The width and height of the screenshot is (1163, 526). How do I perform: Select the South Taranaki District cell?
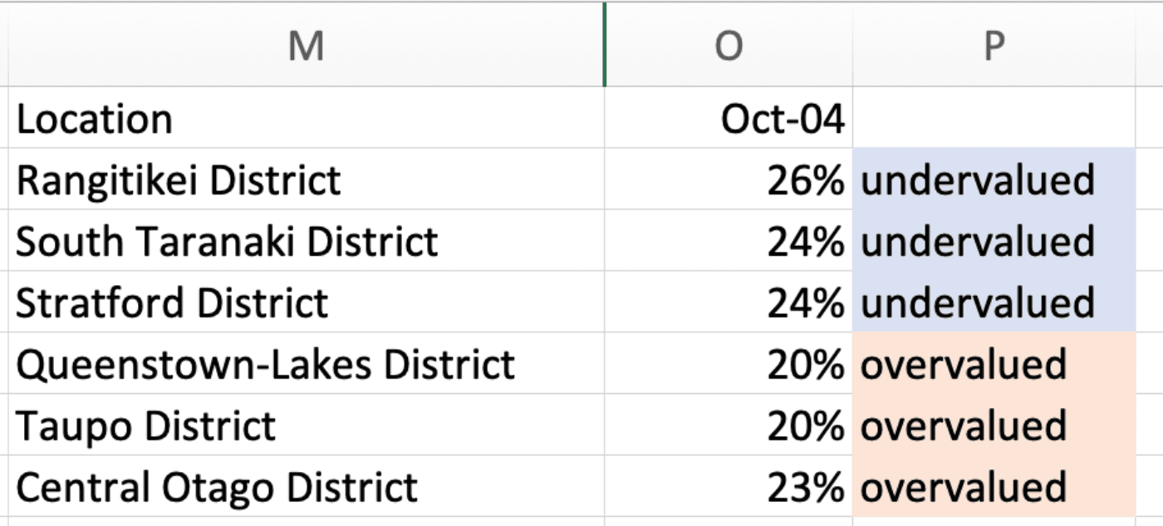point(306,242)
